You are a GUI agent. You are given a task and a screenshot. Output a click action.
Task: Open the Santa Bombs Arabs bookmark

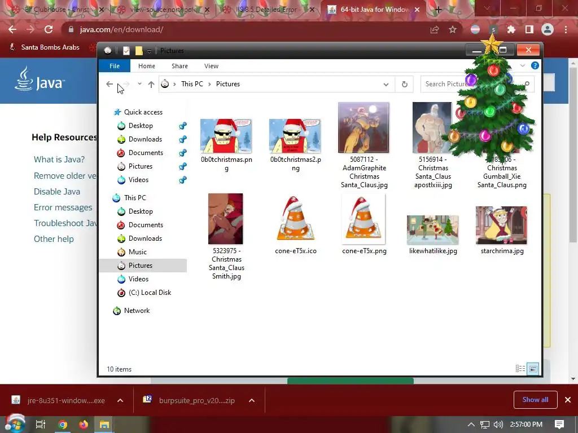44,47
